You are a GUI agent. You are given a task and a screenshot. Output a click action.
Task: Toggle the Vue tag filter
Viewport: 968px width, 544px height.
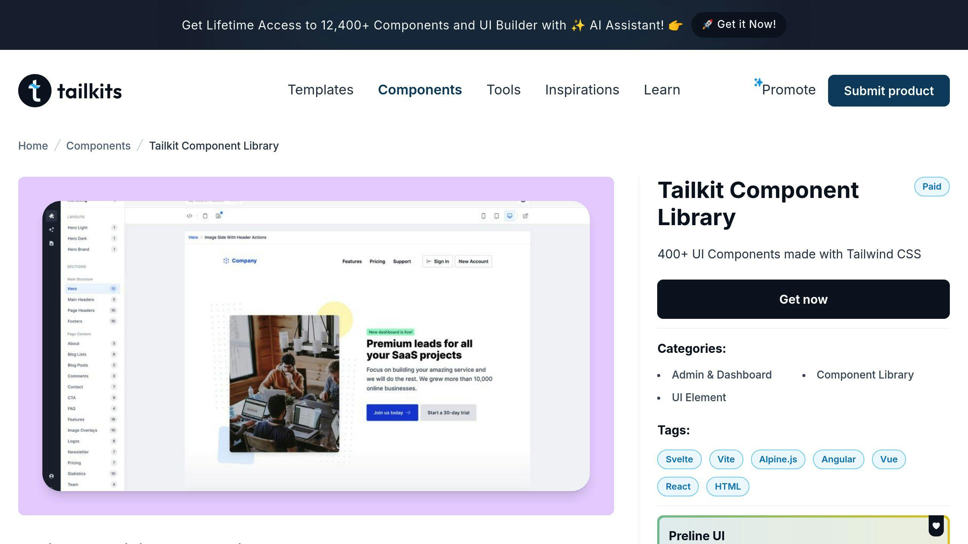tap(889, 459)
